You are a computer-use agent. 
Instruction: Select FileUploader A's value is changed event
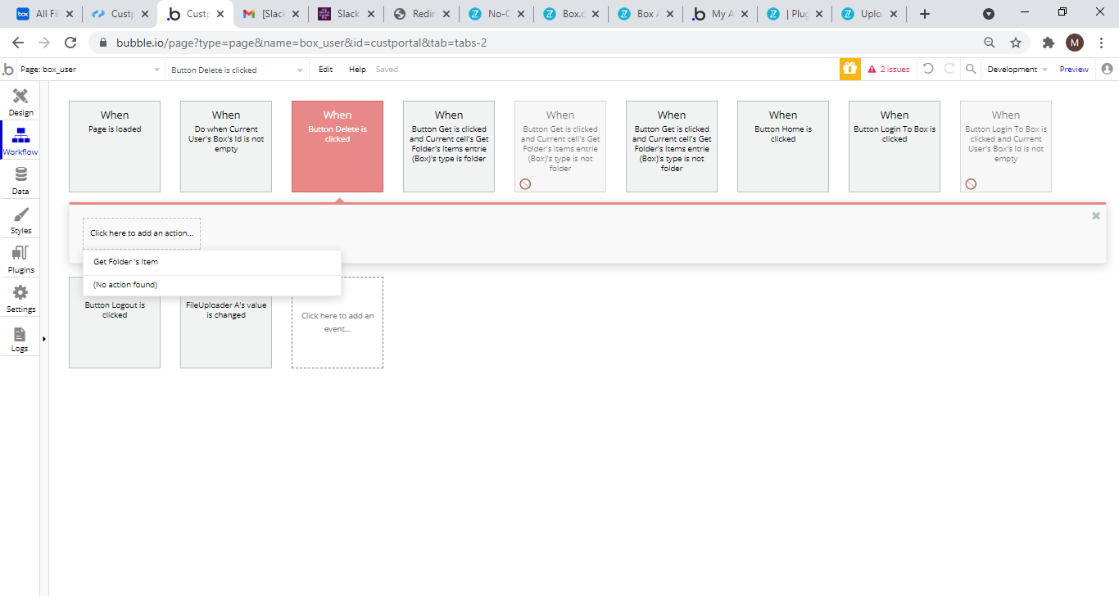[x=226, y=332]
